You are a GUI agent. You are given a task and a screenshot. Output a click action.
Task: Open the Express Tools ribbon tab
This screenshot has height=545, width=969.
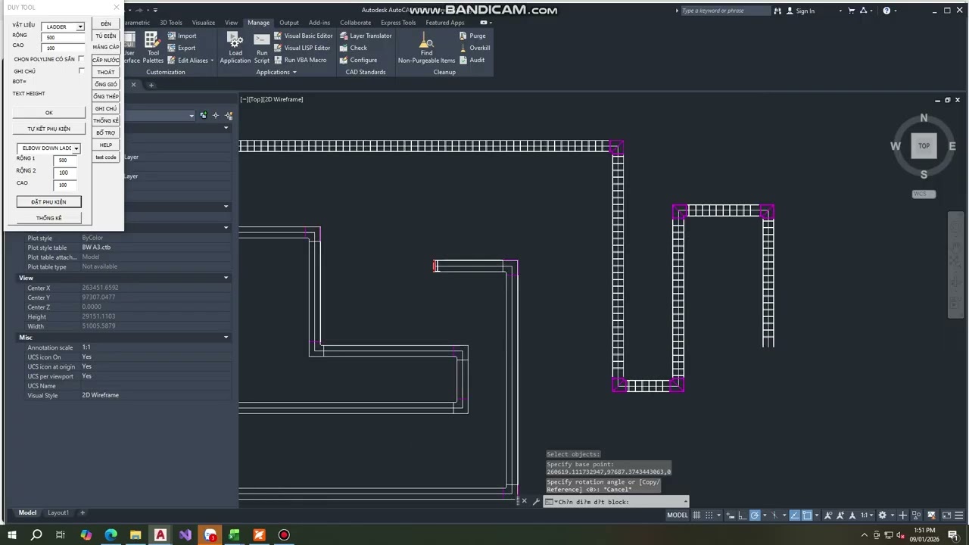click(x=398, y=23)
